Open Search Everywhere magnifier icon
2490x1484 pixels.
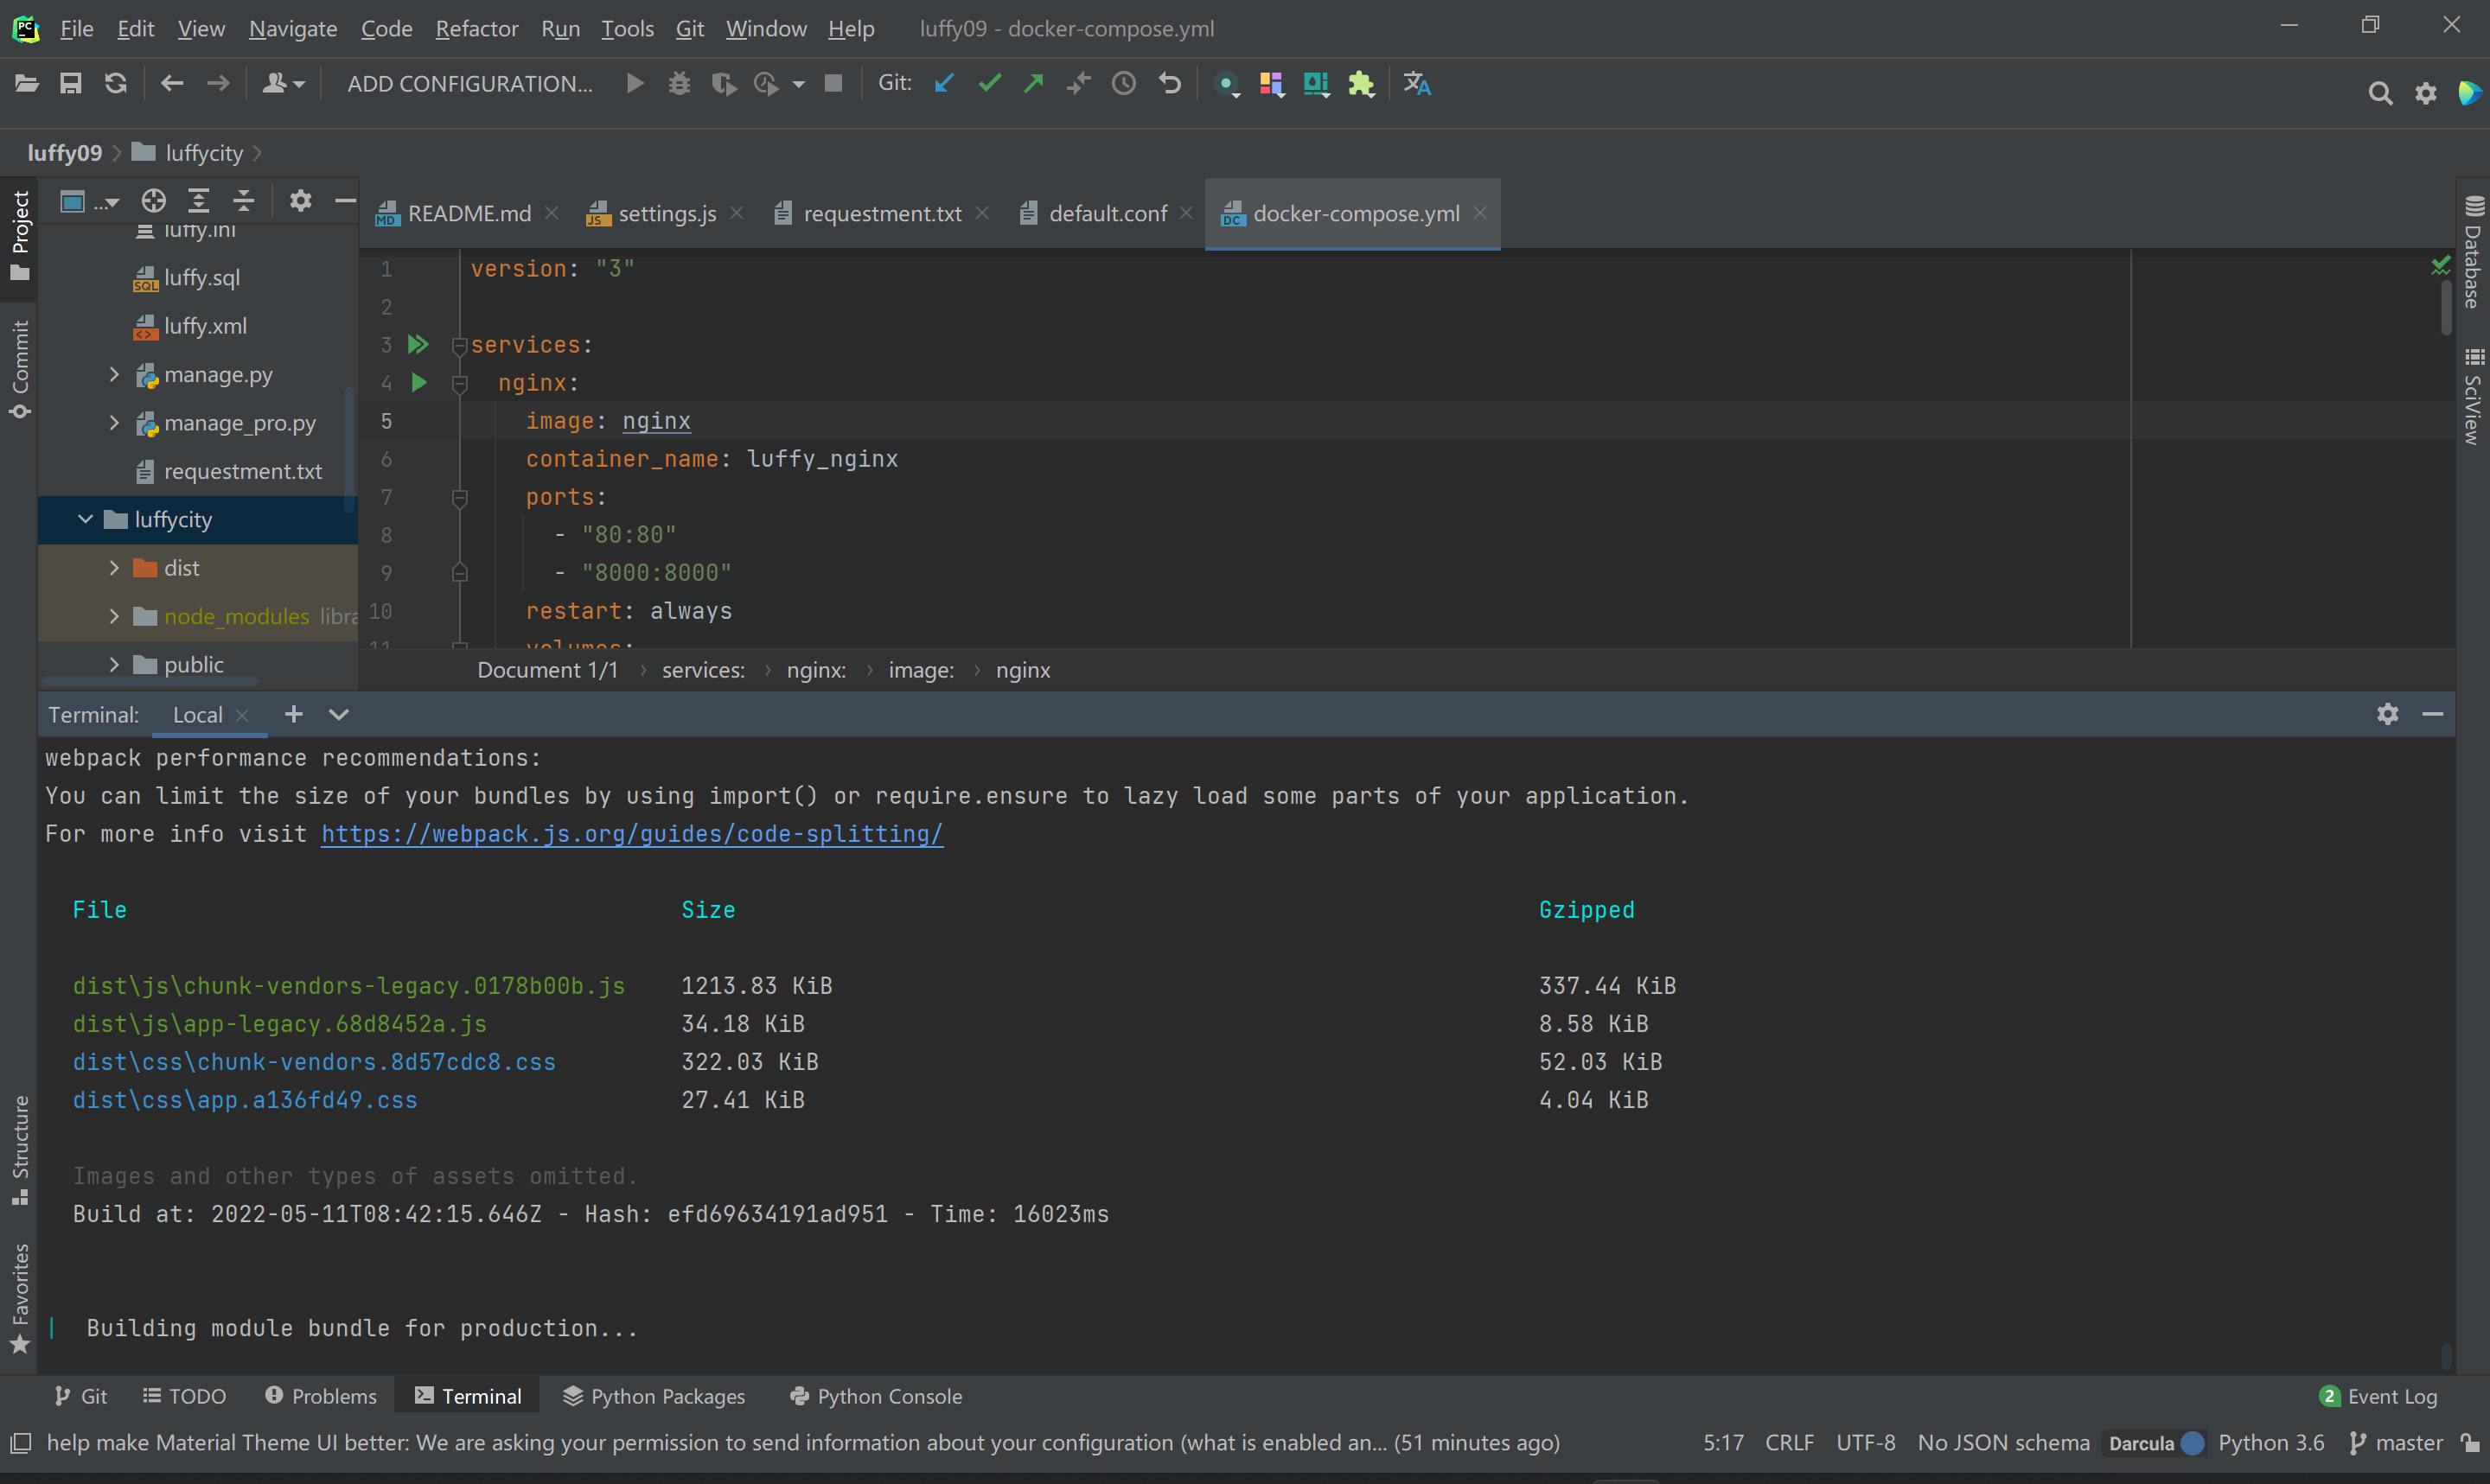(x=2380, y=94)
